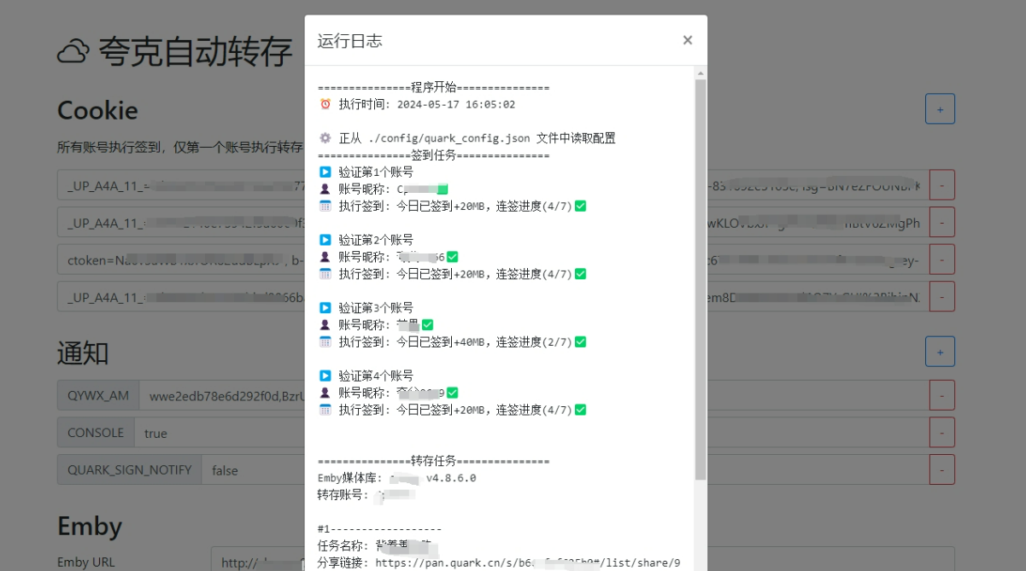
Task: Remove the first cookie entry
Action: [x=940, y=184]
